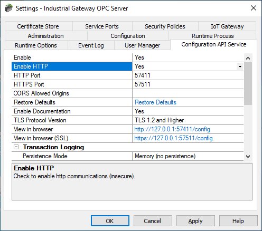Viewport: 262px width, 231px height.
Task: Open the https://127.0.0.1:57511/config SSL link
Action: [173, 138]
